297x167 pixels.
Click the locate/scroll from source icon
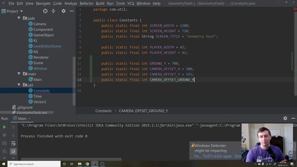tap(45, 11)
